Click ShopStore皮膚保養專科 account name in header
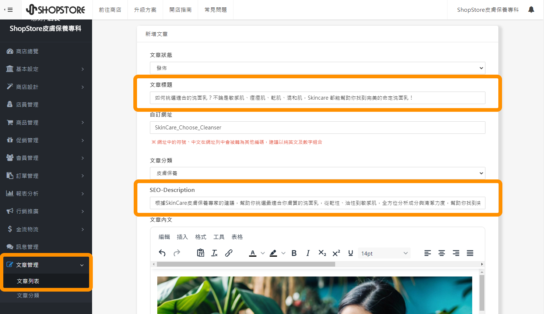This screenshot has height=314, width=544. [488, 10]
